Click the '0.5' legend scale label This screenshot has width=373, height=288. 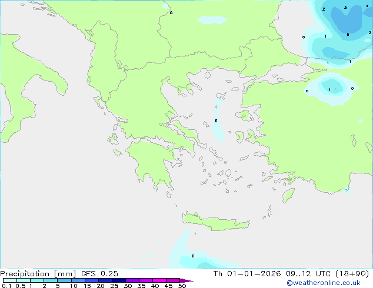tap(21, 286)
